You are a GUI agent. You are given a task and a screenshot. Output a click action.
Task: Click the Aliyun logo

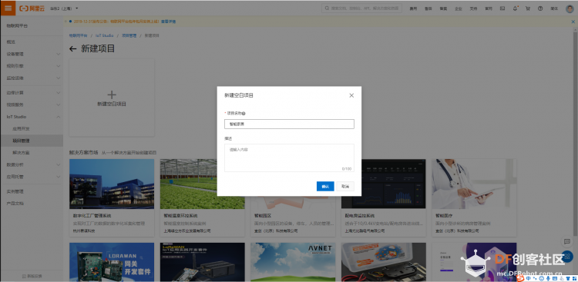[x=32, y=8]
